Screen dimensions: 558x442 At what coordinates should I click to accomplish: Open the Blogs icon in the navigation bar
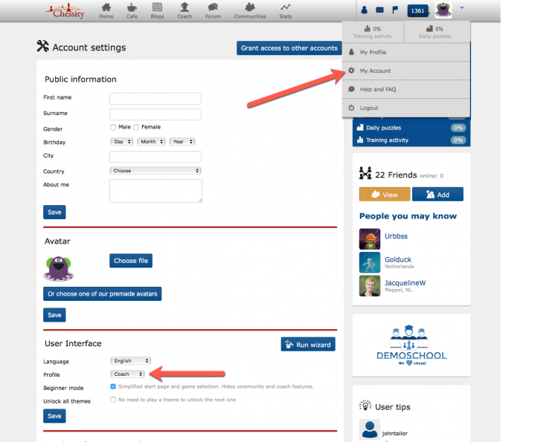157,7
